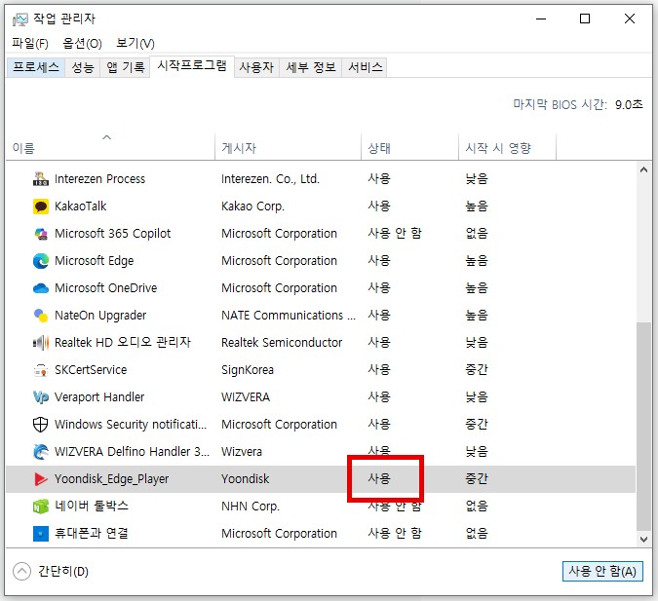Click the WIZVERA Delfino Handler icon

coord(41,452)
